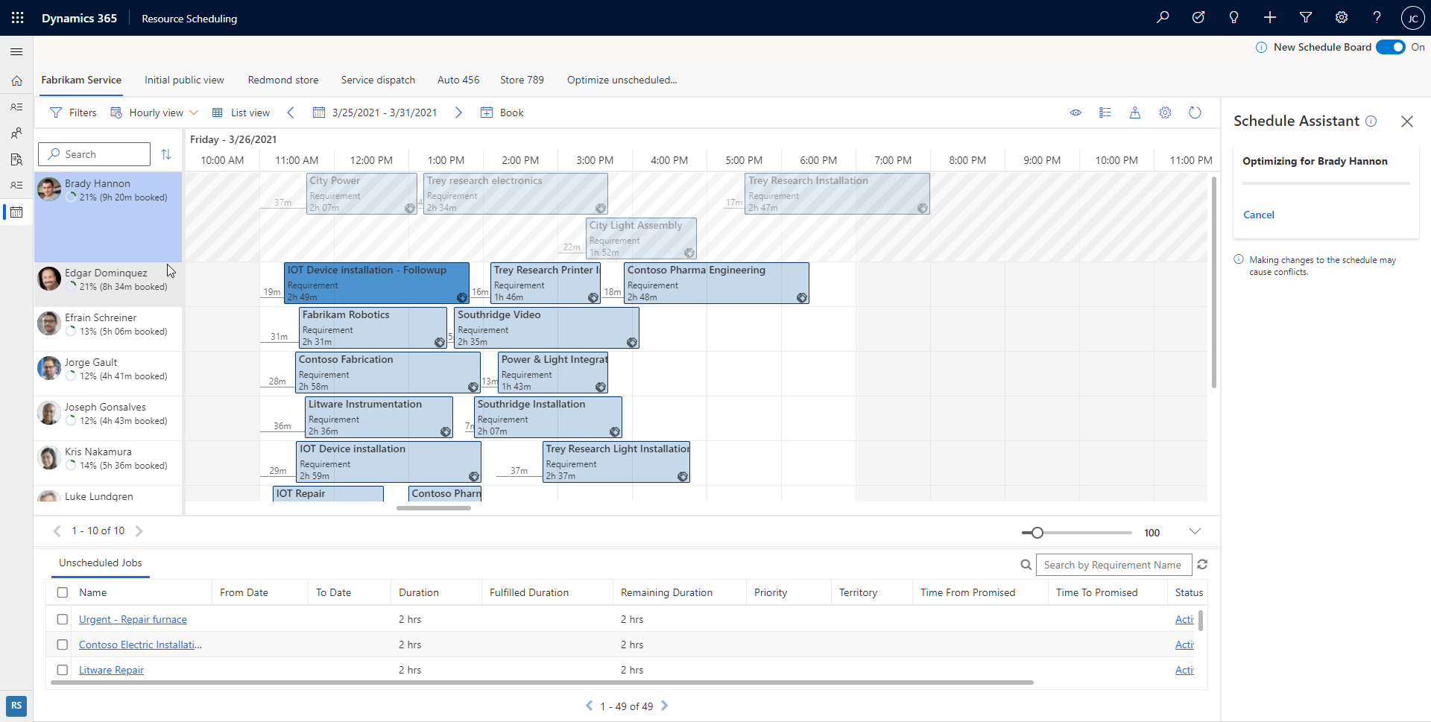1431x722 pixels.
Task: Click the Filters funnel button
Action: pyautogui.click(x=73, y=113)
